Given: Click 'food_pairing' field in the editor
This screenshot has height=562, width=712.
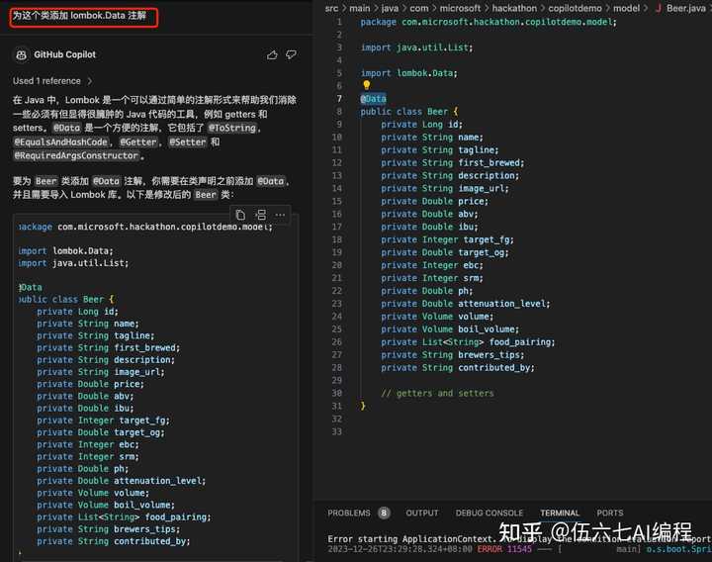Looking at the screenshot, I should click(x=522, y=341).
